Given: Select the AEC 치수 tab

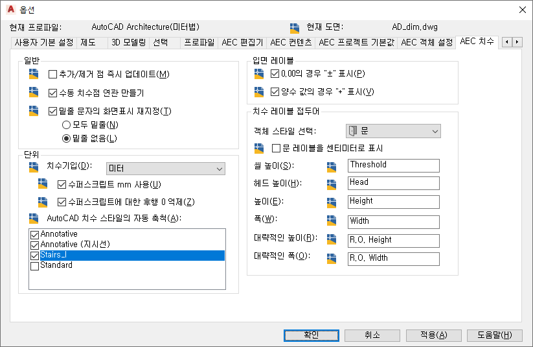Looking at the screenshot, I should (x=477, y=42).
